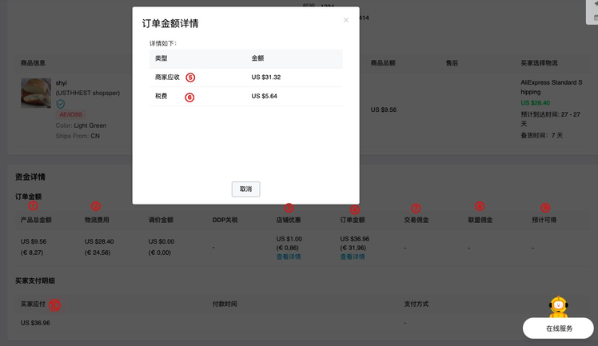Open 查看详情 under 店铺优惠

[x=289, y=257]
